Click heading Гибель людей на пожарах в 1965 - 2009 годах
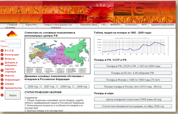178x114 pixels. (123, 33)
